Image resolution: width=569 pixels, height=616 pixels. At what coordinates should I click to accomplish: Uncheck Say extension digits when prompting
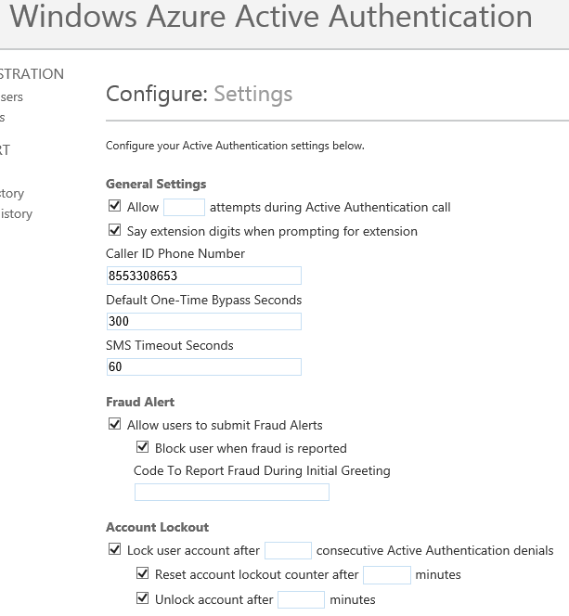(115, 231)
